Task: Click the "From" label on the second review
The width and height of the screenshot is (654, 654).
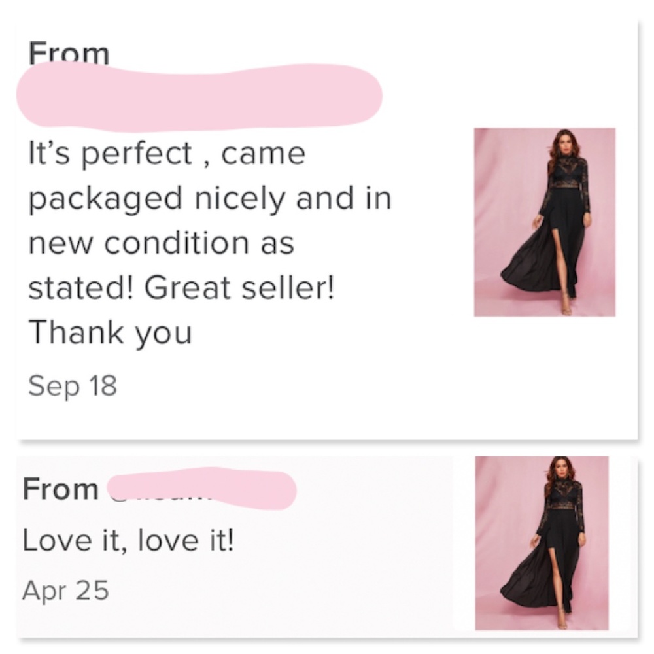Action: click(60, 489)
